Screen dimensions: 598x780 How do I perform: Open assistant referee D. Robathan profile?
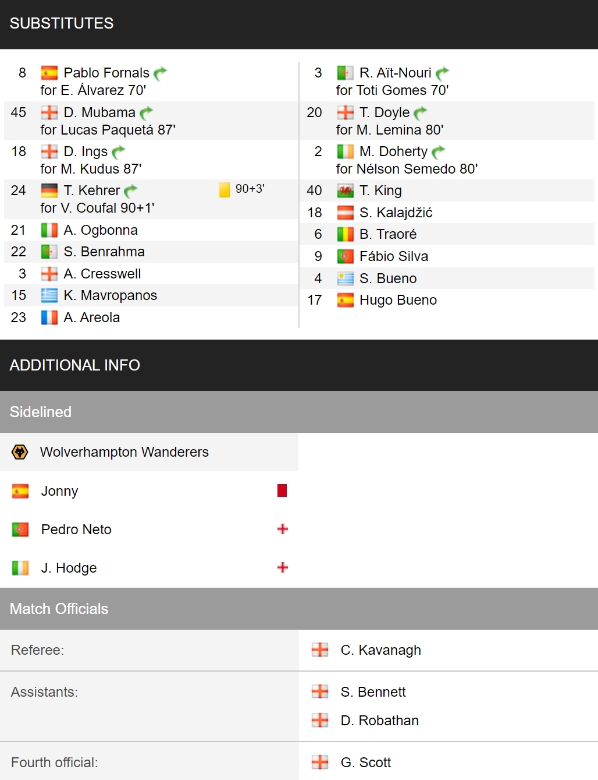pos(380,721)
